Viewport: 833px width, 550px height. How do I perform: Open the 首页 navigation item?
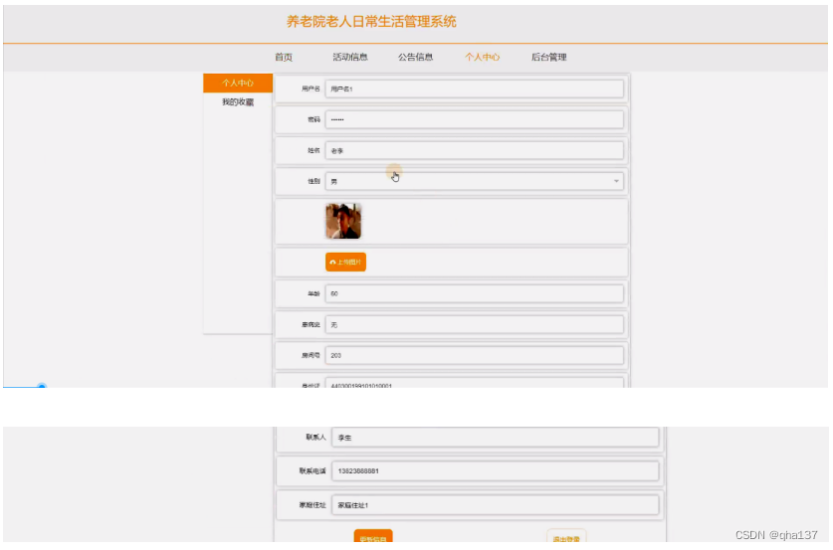pyautogui.click(x=284, y=57)
